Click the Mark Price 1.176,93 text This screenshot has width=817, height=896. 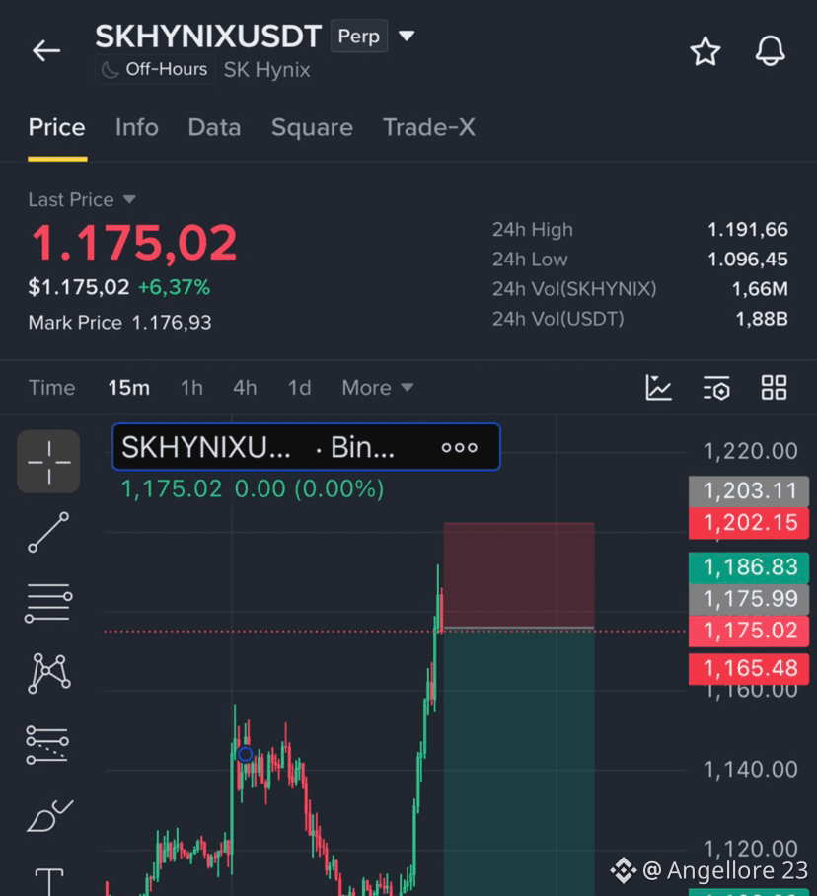120,323
